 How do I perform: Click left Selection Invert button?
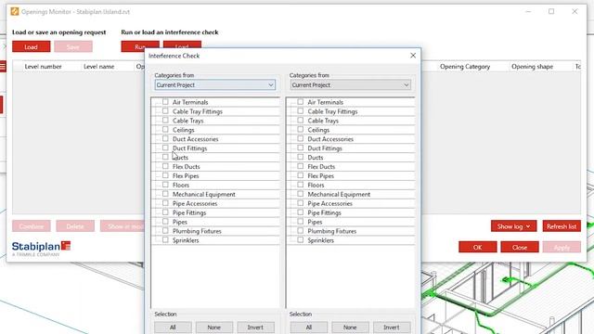click(x=255, y=328)
